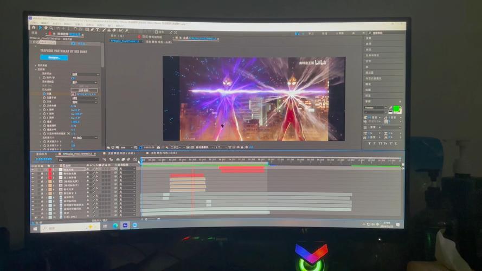This screenshot has height=271, width=482.
Task: Select the Puppet Pin tool
Action: (127, 31)
